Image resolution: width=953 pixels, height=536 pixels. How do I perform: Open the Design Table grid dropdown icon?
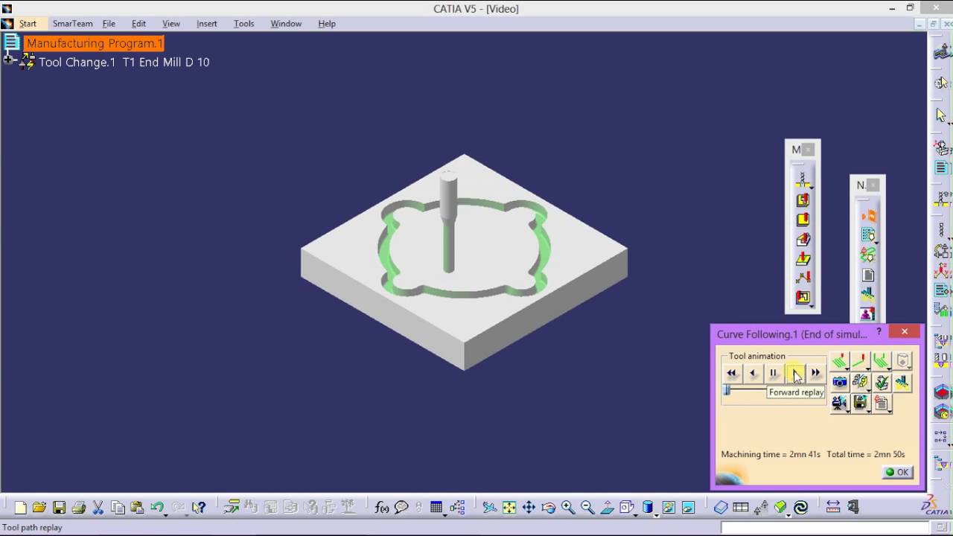point(438,508)
